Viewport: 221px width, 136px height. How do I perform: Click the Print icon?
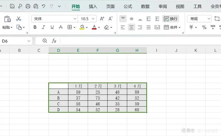pos(28,6)
